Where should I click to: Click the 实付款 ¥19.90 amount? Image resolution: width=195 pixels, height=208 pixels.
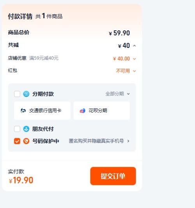click(21, 180)
